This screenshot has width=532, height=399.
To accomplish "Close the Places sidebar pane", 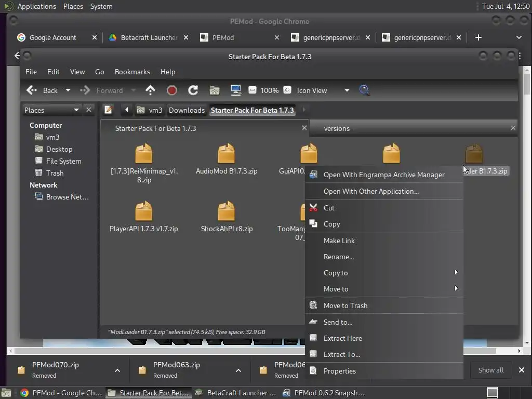I will 88,110.
